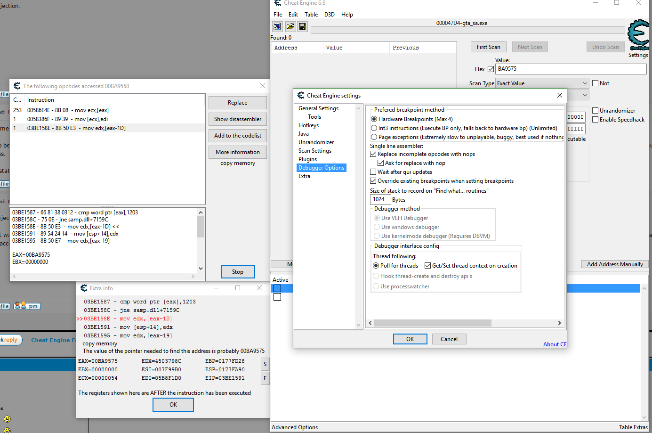Click the Cheat Engine logo above Settings
Image resolution: width=652 pixels, height=433 pixels.
point(638,35)
